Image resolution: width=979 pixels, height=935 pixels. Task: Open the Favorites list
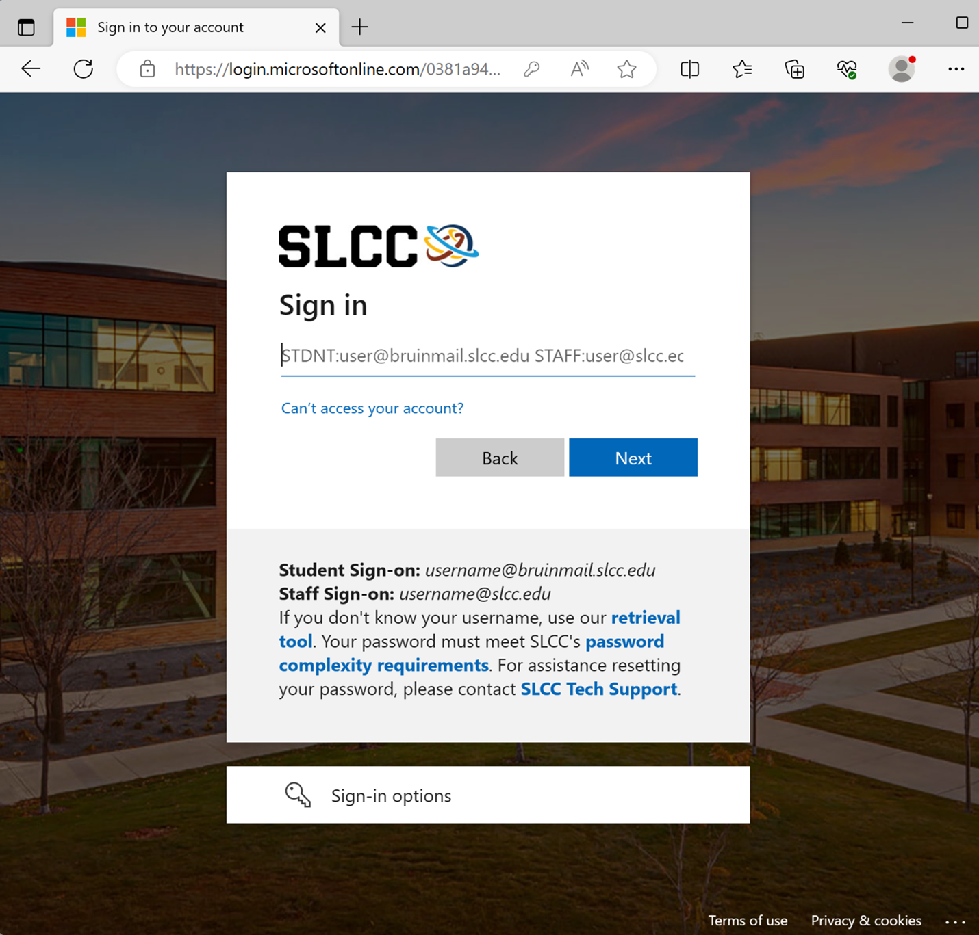[742, 69]
